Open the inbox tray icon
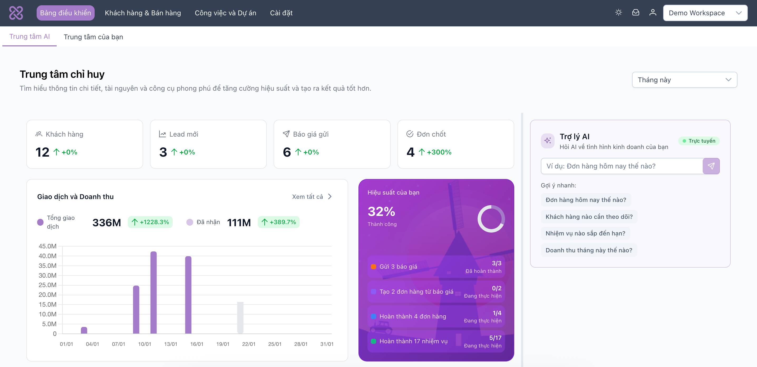 pyautogui.click(x=635, y=13)
